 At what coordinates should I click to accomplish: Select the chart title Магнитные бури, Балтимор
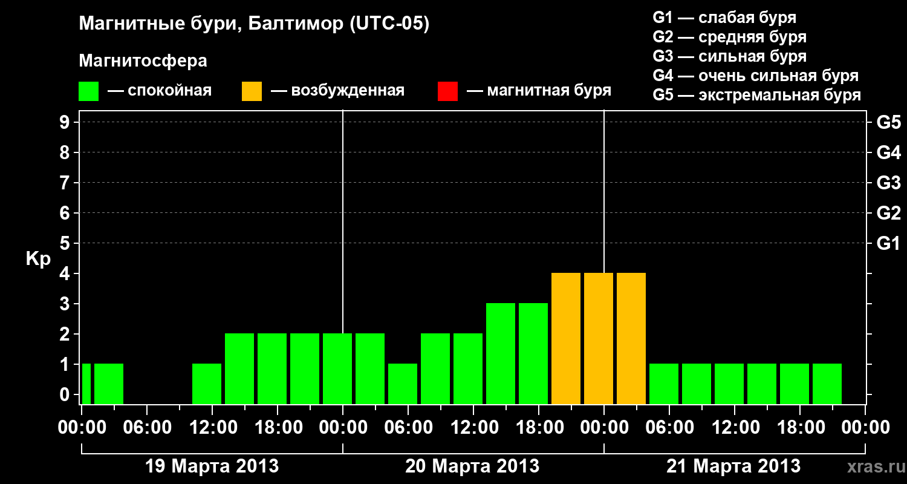point(254,25)
